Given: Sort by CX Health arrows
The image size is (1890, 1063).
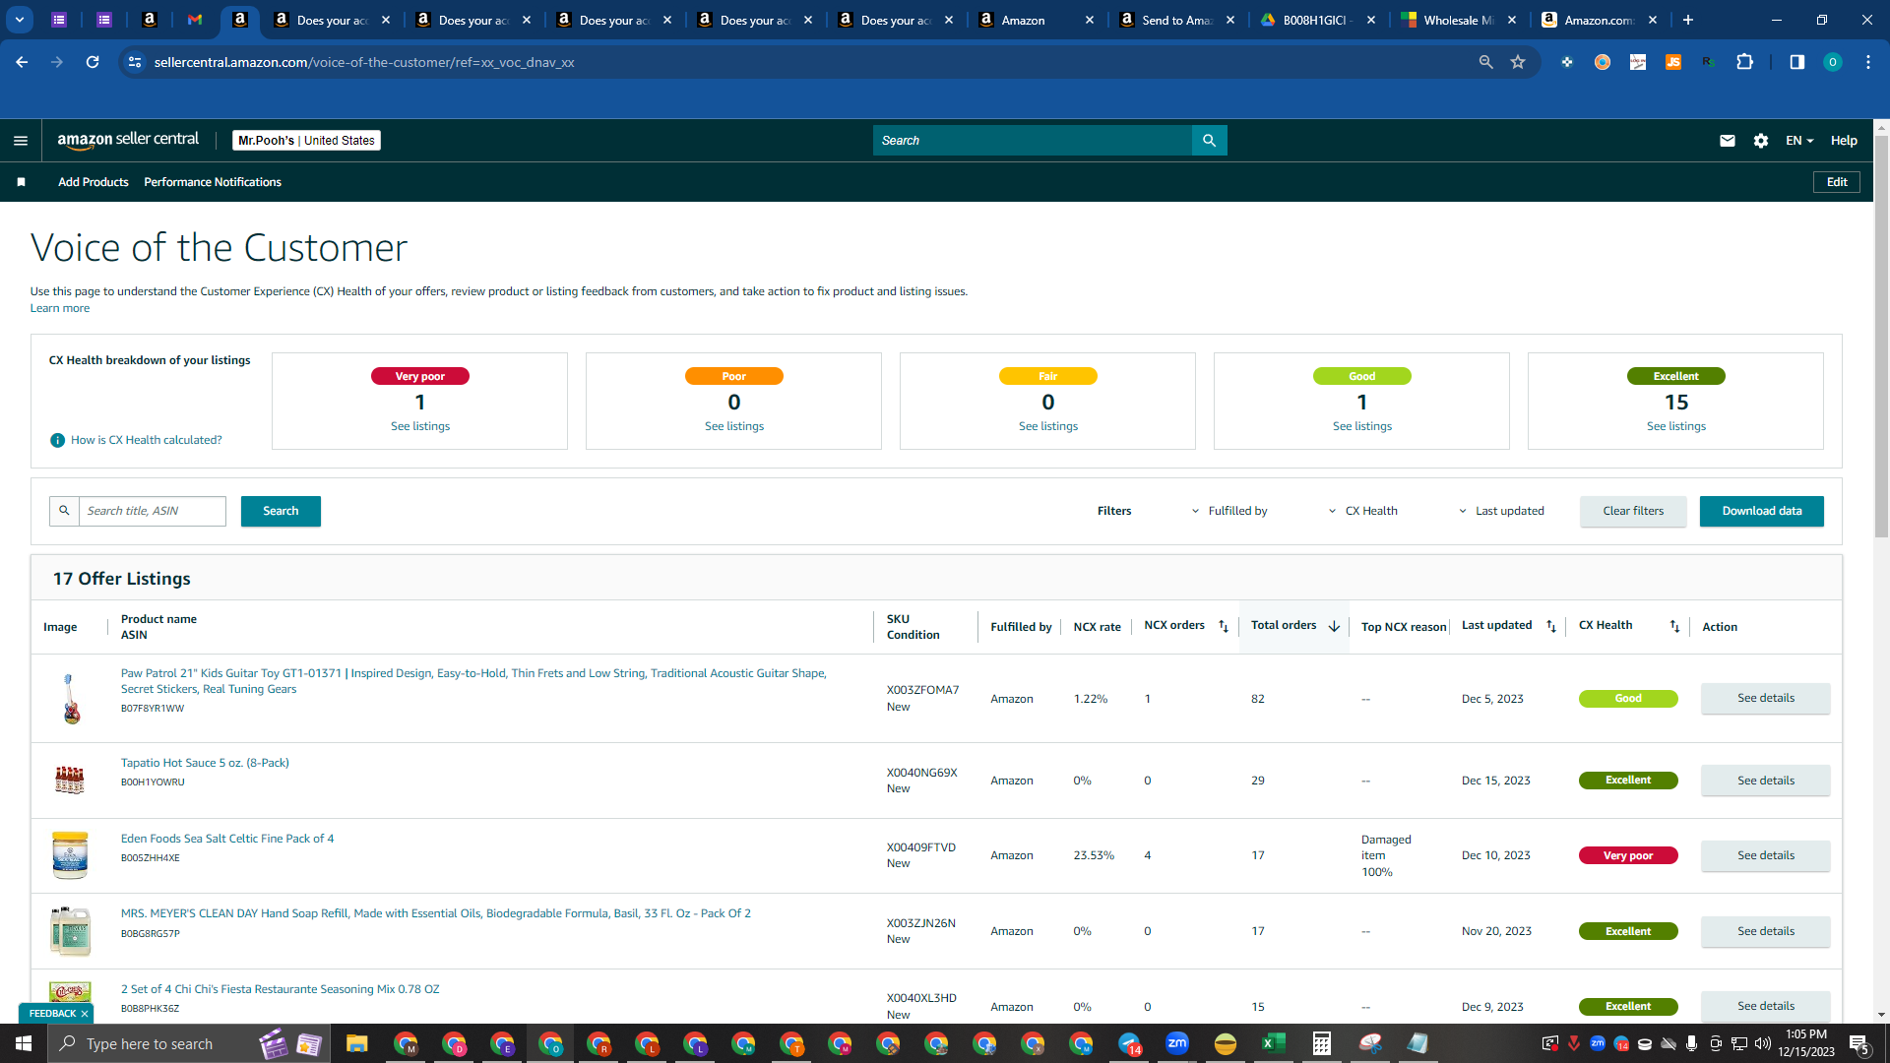Looking at the screenshot, I should (1674, 626).
